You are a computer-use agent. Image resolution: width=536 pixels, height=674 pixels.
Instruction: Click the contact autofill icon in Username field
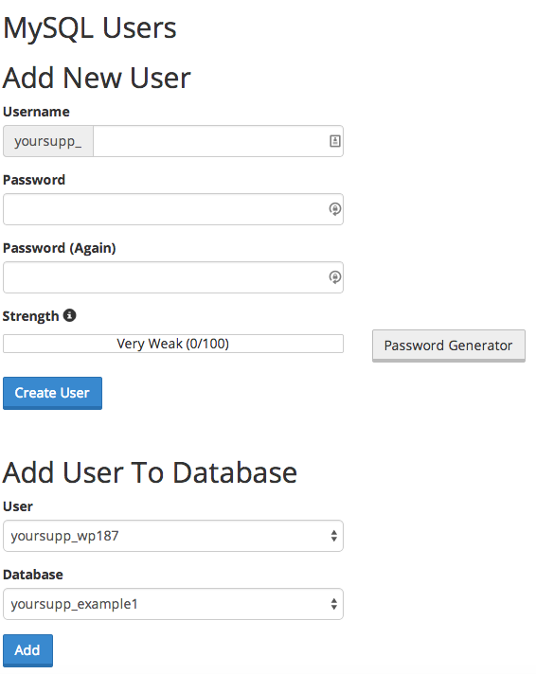[335, 141]
